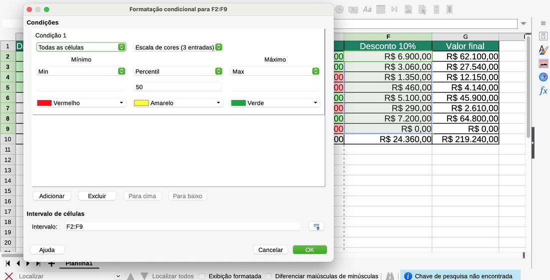Viewport: 550px width, 280px height.
Task: Open the Amarelo color dropdown
Action: [x=178, y=103]
